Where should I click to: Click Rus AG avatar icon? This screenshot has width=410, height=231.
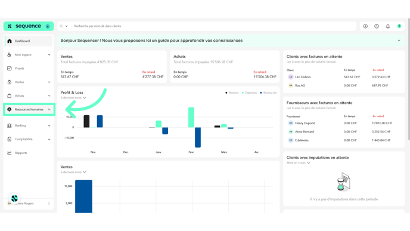pyautogui.click(x=291, y=85)
